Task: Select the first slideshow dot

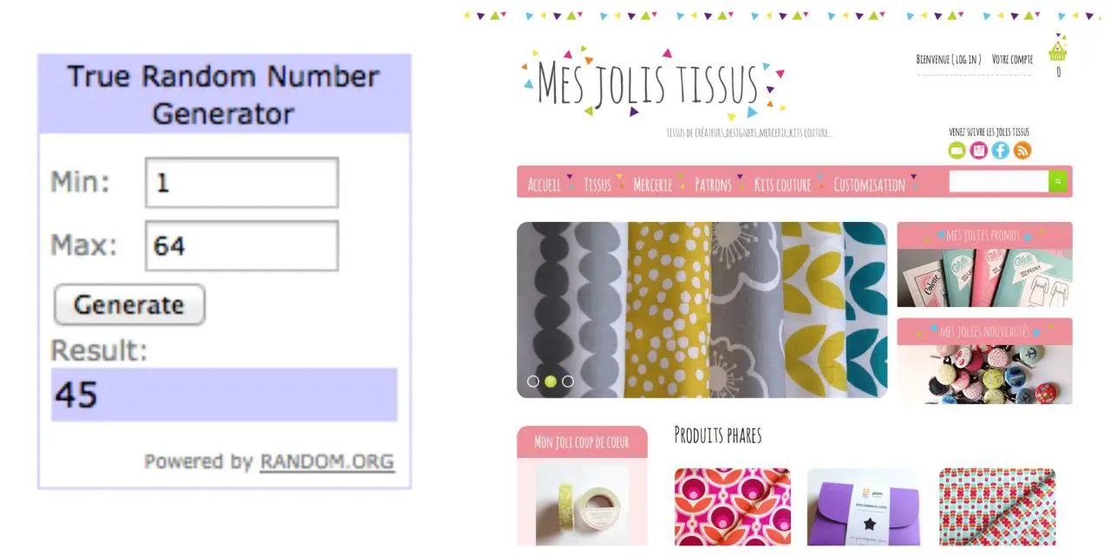Action: click(x=533, y=382)
